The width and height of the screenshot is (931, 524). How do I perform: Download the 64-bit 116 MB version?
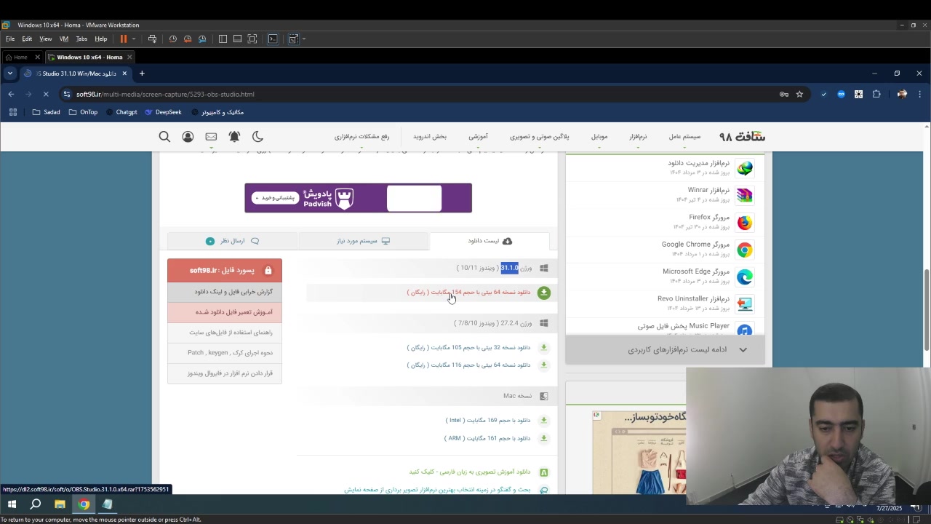point(468,365)
